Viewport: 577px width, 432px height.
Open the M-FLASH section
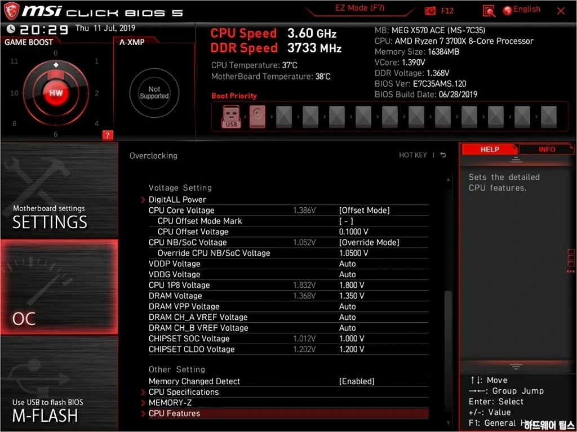tap(59, 382)
